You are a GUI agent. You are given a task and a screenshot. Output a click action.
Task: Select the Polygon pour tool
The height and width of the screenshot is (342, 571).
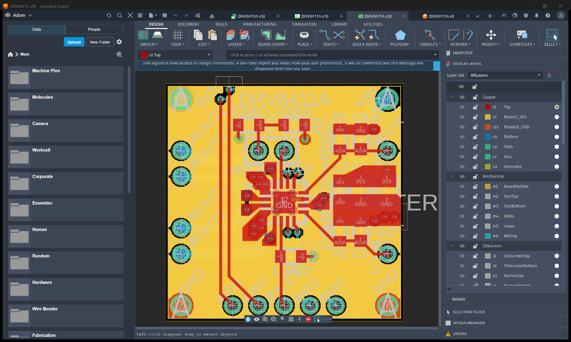tap(400, 35)
